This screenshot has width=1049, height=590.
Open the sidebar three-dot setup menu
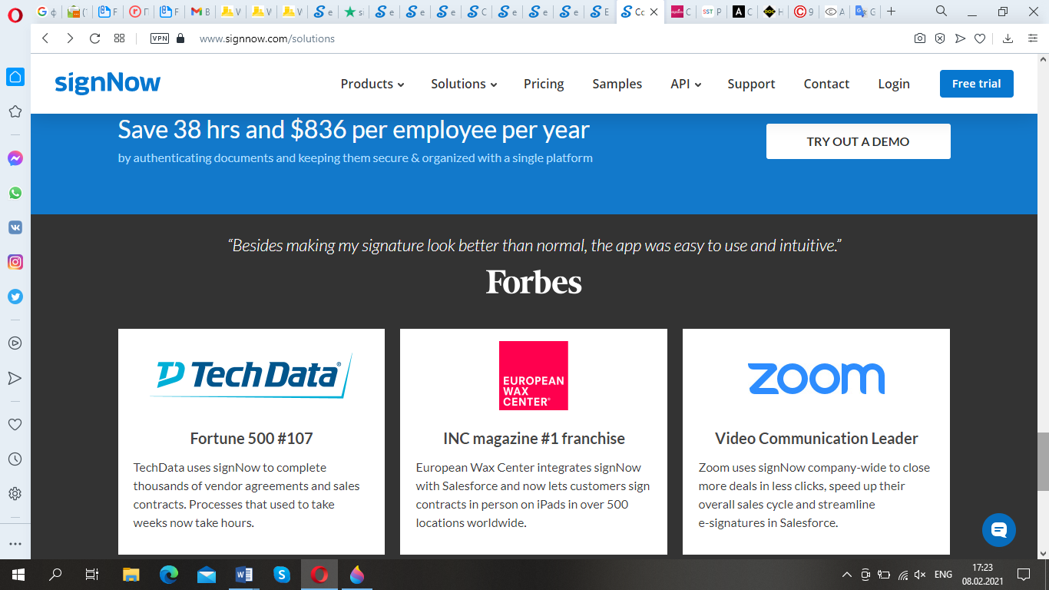pyautogui.click(x=15, y=543)
